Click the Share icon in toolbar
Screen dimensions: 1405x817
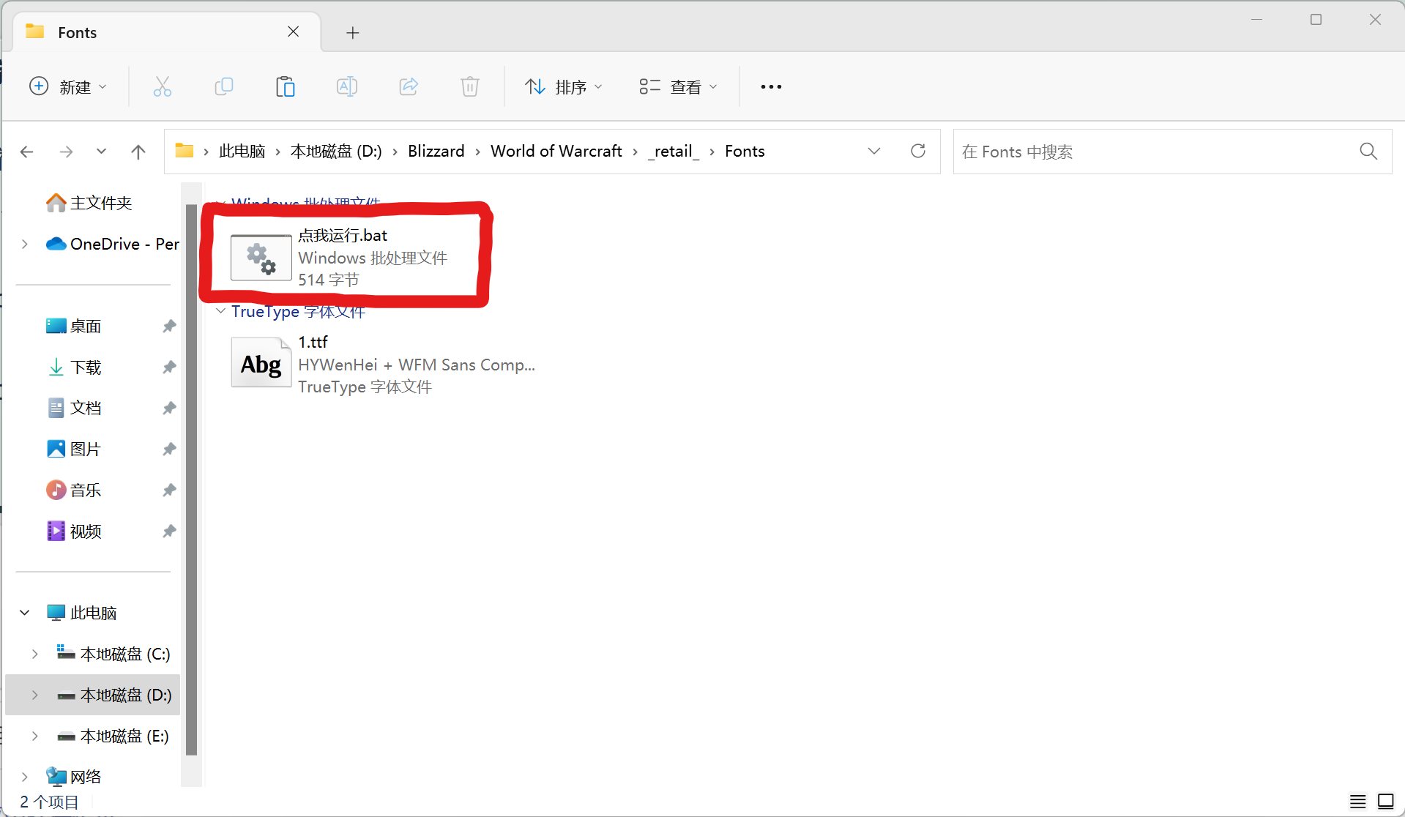pos(408,87)
